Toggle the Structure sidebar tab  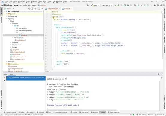(1, 94)
